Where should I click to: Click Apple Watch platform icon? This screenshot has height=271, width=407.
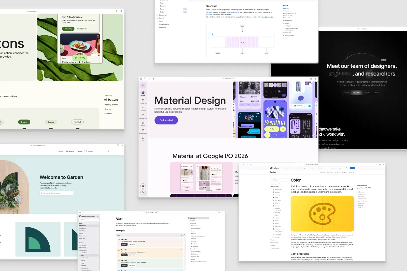(370, 188)
